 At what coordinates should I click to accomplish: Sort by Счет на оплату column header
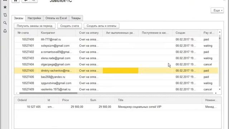[x=89, y=33]
